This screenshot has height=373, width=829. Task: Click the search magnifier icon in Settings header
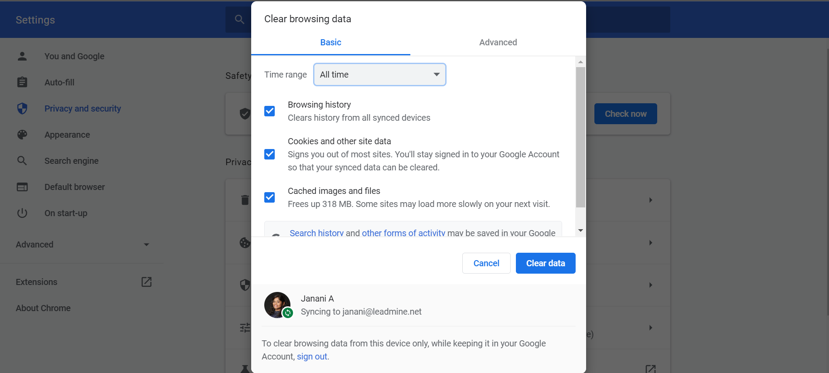point(239,19)
